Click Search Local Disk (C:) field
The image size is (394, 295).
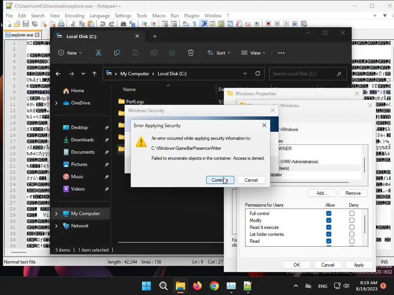click(308, 74)
